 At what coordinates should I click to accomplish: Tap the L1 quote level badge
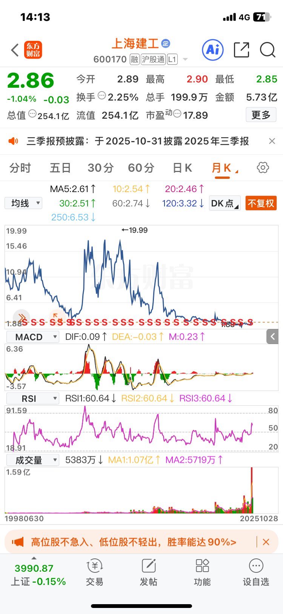click(x=172, y=59)
